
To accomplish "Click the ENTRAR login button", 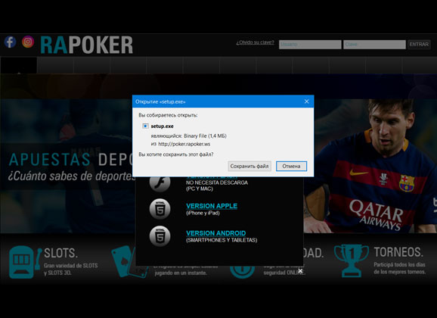I will click(419, 45).
